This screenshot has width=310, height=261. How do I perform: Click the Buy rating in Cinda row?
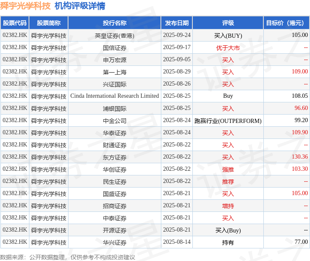(x=228, y=96)
